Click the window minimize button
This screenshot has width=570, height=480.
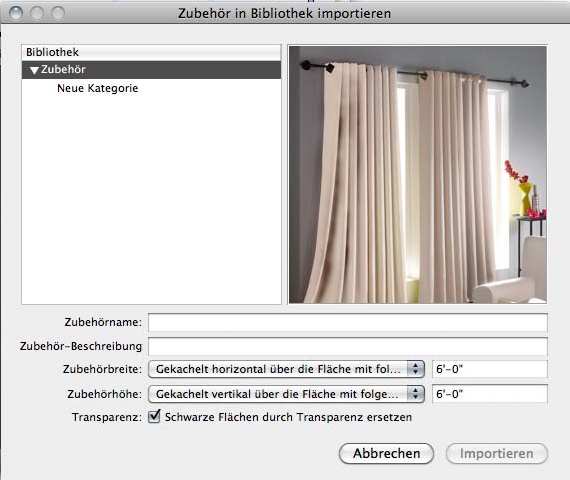pos(37,13)
